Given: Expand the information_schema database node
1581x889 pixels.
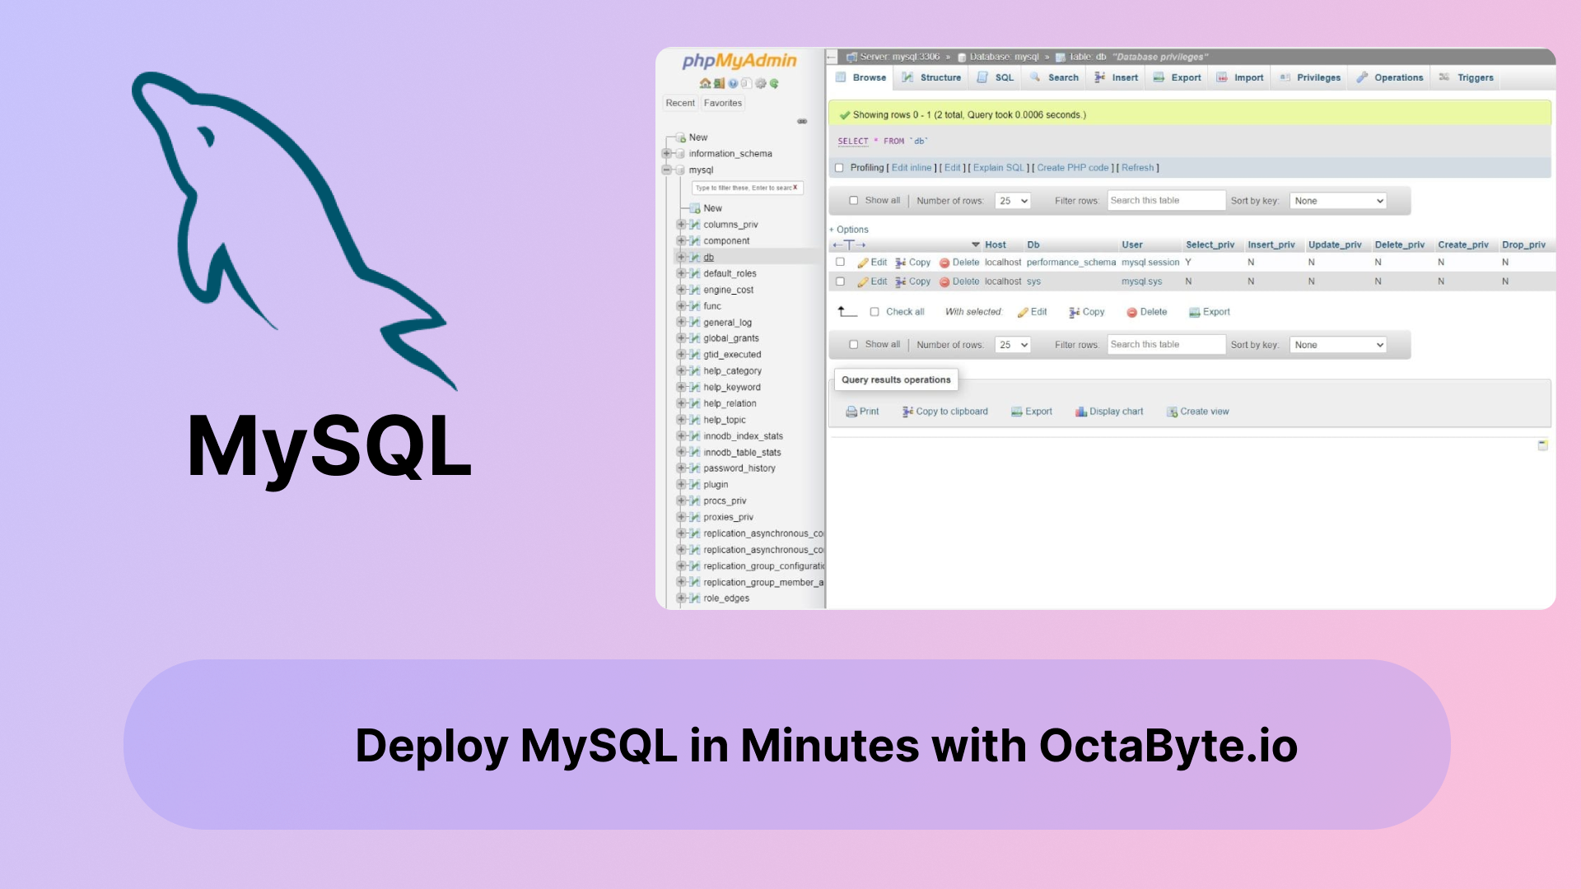Looking at the screenshot, I should coord(666,154).
